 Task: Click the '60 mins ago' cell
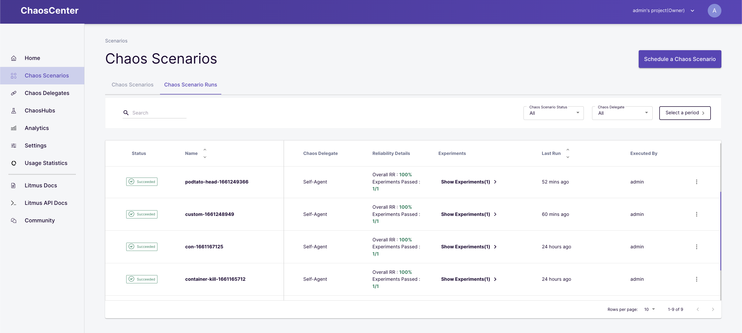pyautogui.click(x=555, y=214)
